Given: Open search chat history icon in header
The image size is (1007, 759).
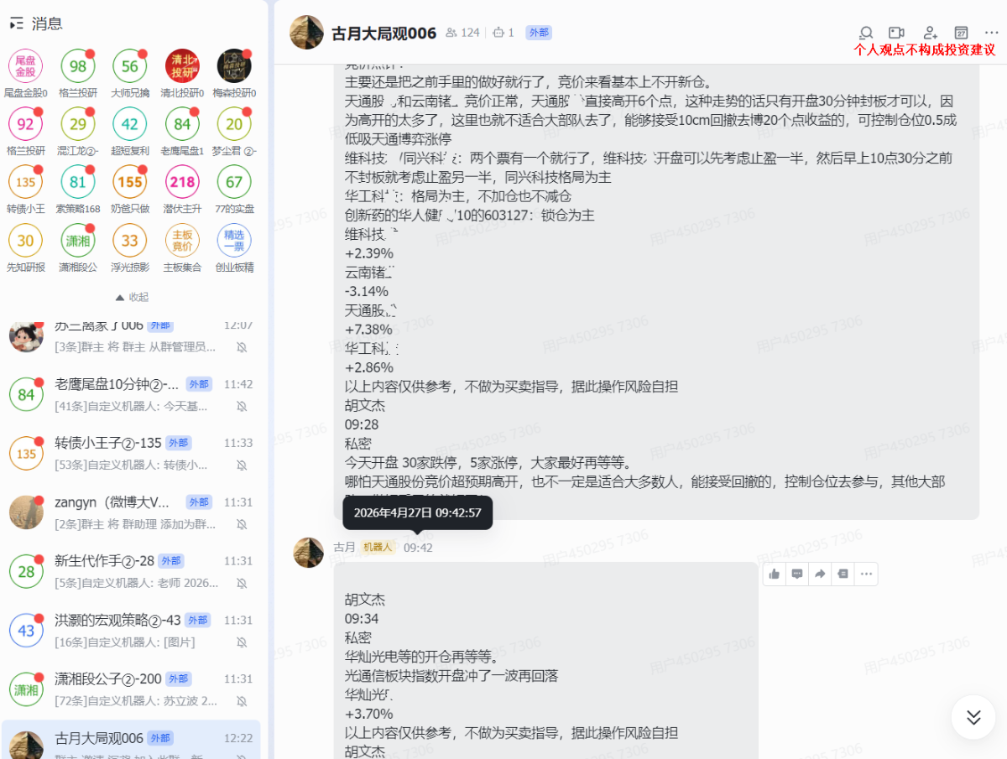Looking at the screenshot, I should tap(867, 33).
